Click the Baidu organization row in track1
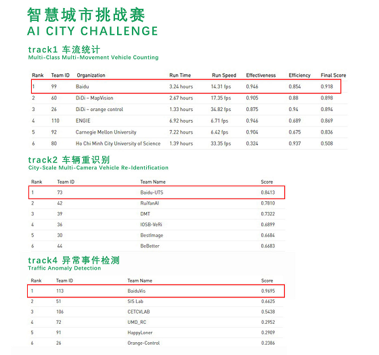The image size is (379, 355). click(x=186, y=87)
